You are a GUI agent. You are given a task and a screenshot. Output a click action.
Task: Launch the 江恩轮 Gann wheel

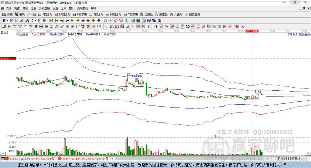146,15
